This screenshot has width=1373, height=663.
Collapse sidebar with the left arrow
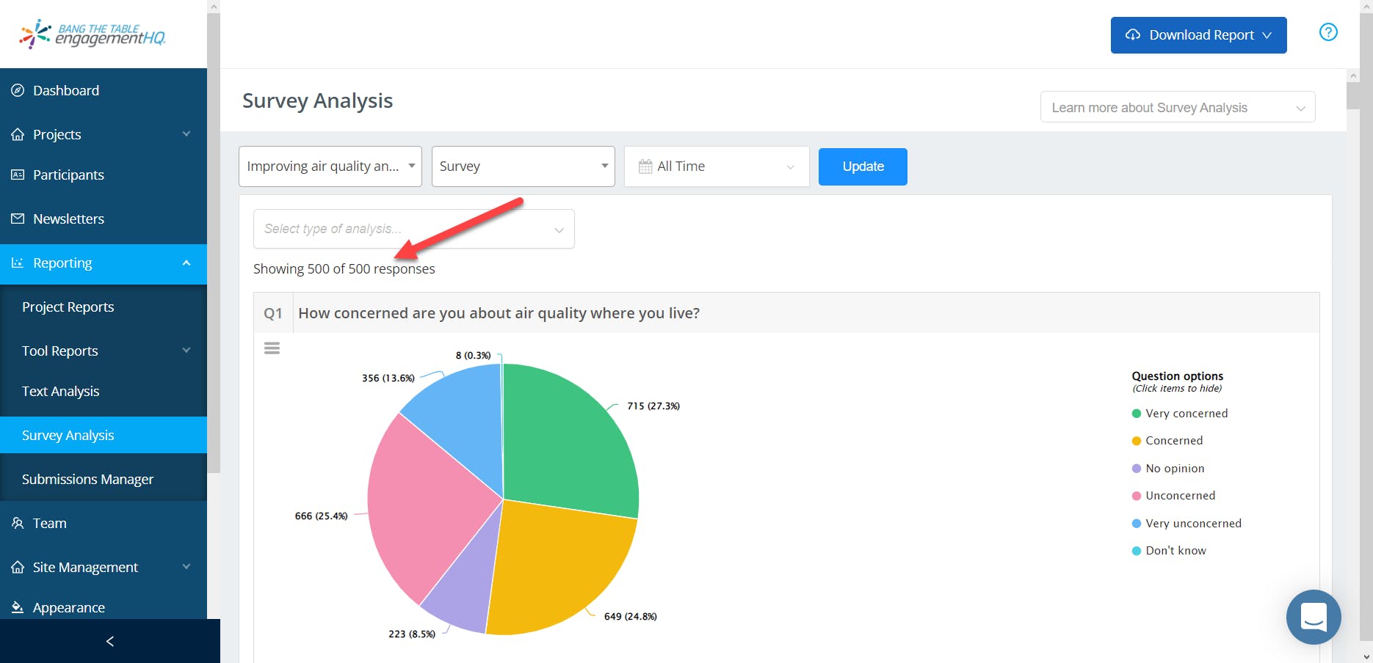(x=110, y=641)
